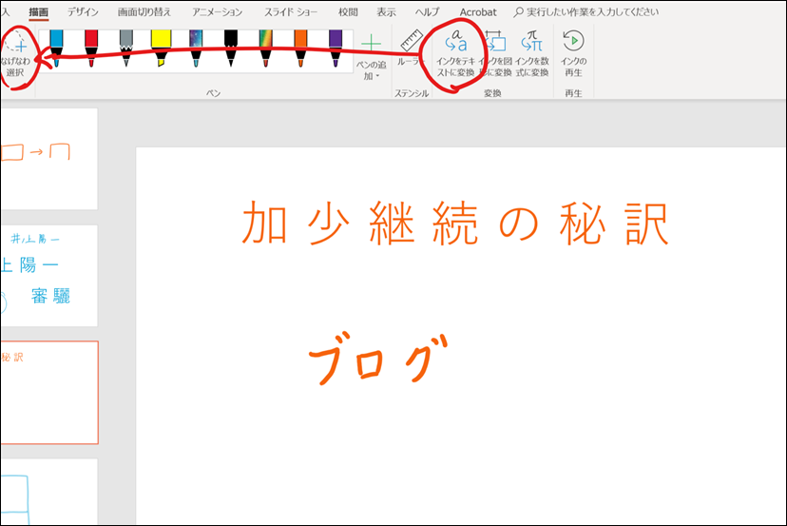This screenshot has width=787, height=526.
Task: Open the Animations (アニメーション) tab
Action: point(217,12)
